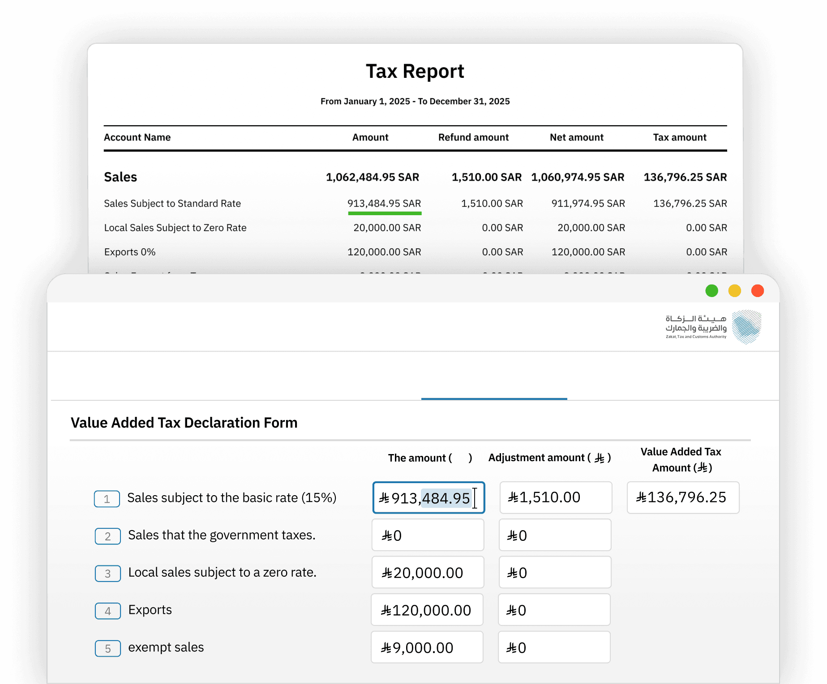
Task: Select the underlined 913,484.95 SAR amount link
Action: (384, 204)
